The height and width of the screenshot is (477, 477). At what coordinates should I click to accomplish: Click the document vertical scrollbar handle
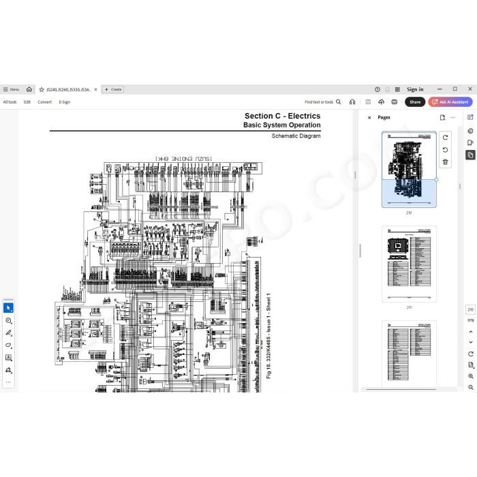(x=355, y=175)
